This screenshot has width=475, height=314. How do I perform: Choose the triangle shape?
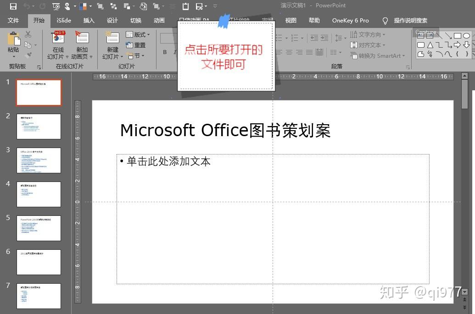(430, 45)
